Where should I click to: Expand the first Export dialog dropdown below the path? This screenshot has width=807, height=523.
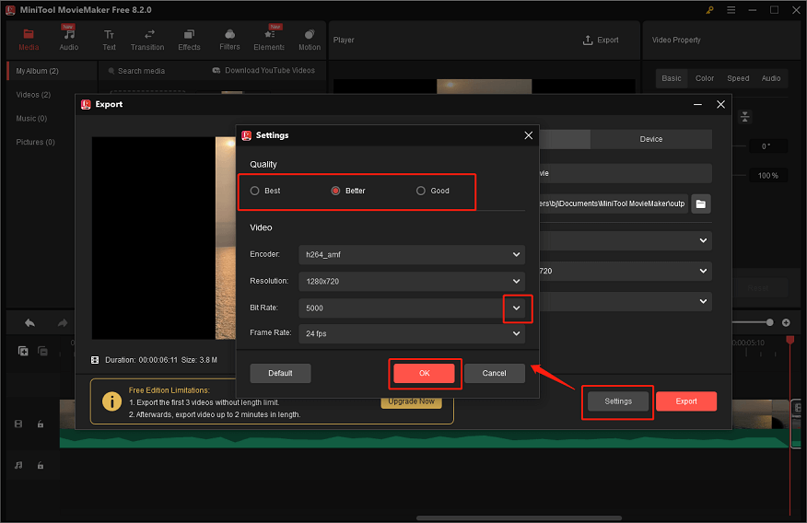click(x=703, y=240)
